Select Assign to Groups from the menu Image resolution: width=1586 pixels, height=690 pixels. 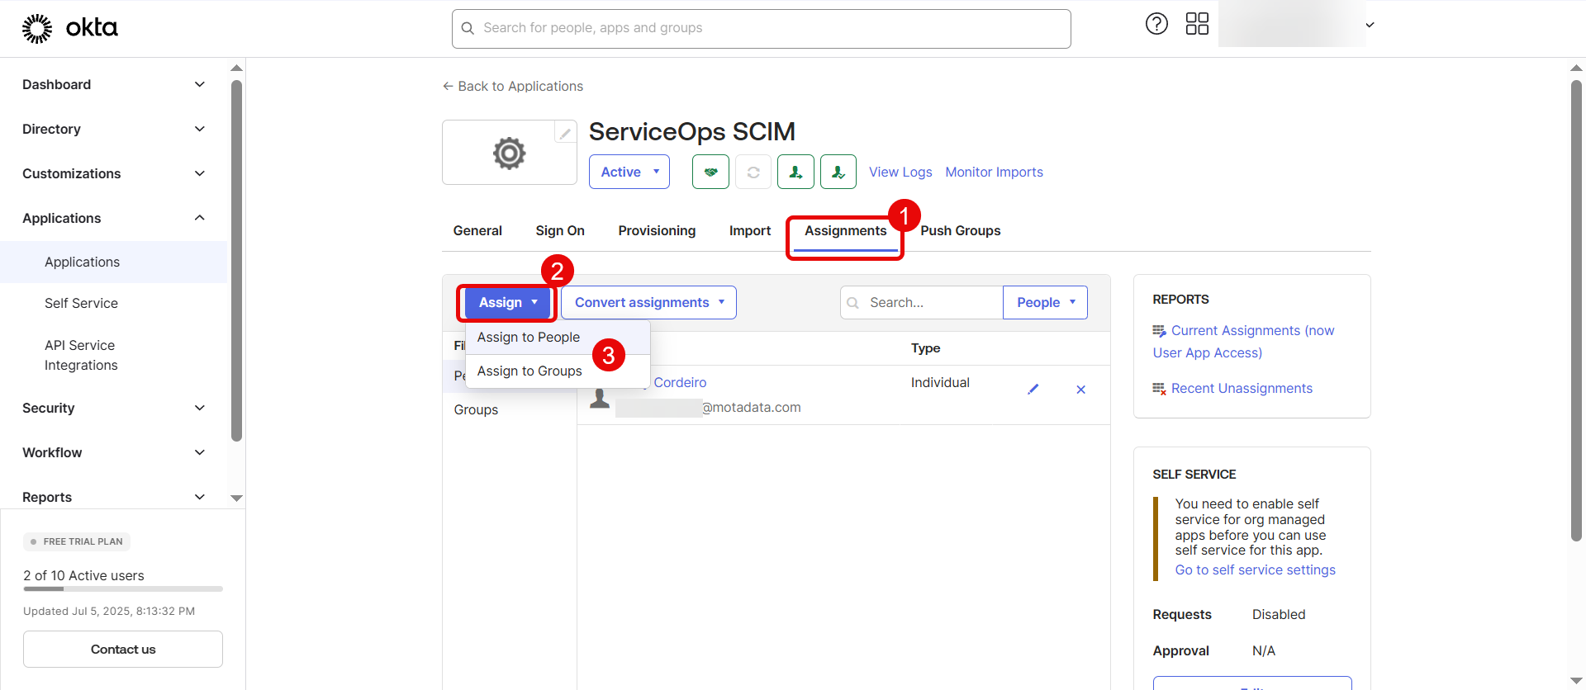529,371
